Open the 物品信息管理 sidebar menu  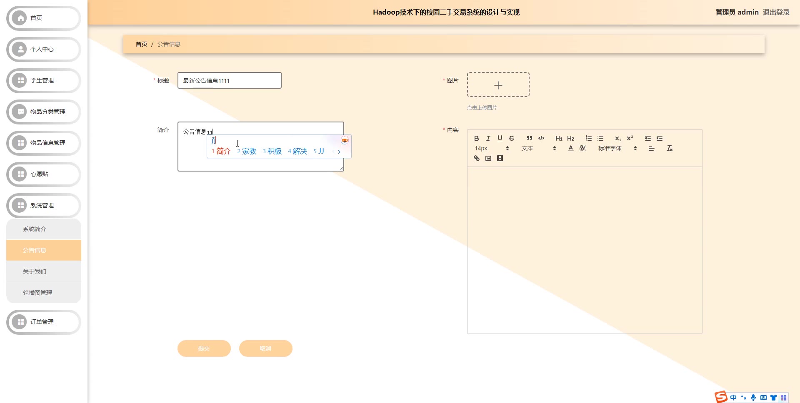(44, 143)
